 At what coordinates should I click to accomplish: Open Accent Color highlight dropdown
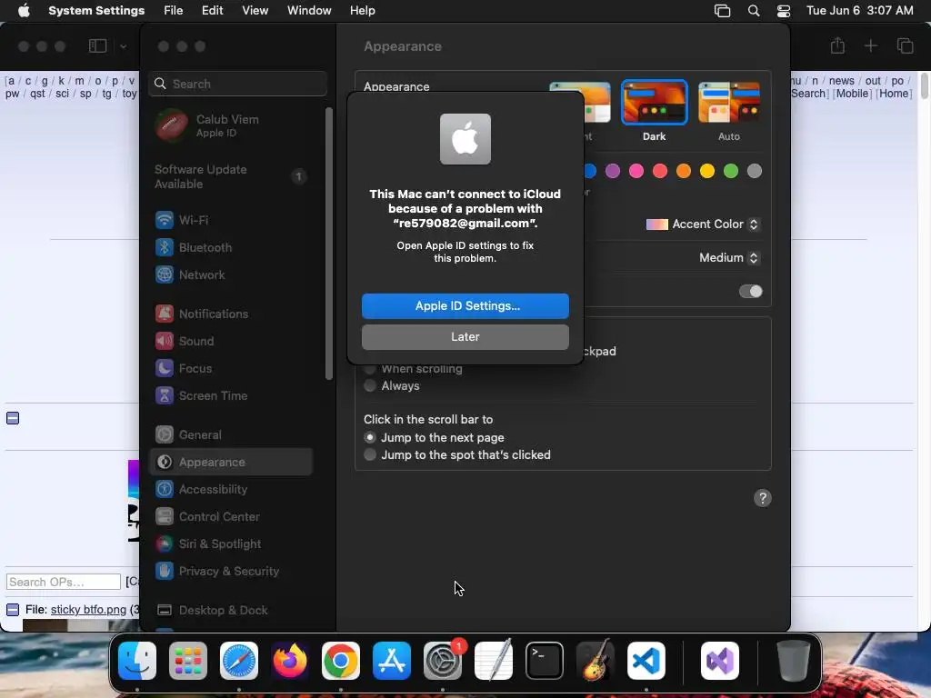[x=703, y=224]
